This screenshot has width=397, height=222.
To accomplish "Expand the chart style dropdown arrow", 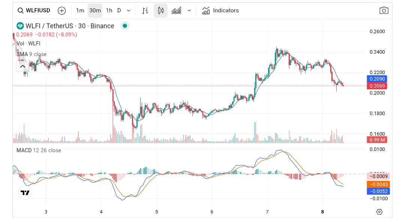I will pos(189,10).
